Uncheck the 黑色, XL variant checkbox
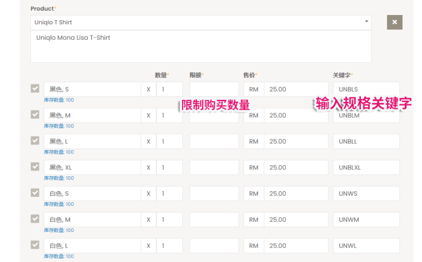The height and width of the screenshot is (262, 422). pyautogui.click(x=35, y=167)
